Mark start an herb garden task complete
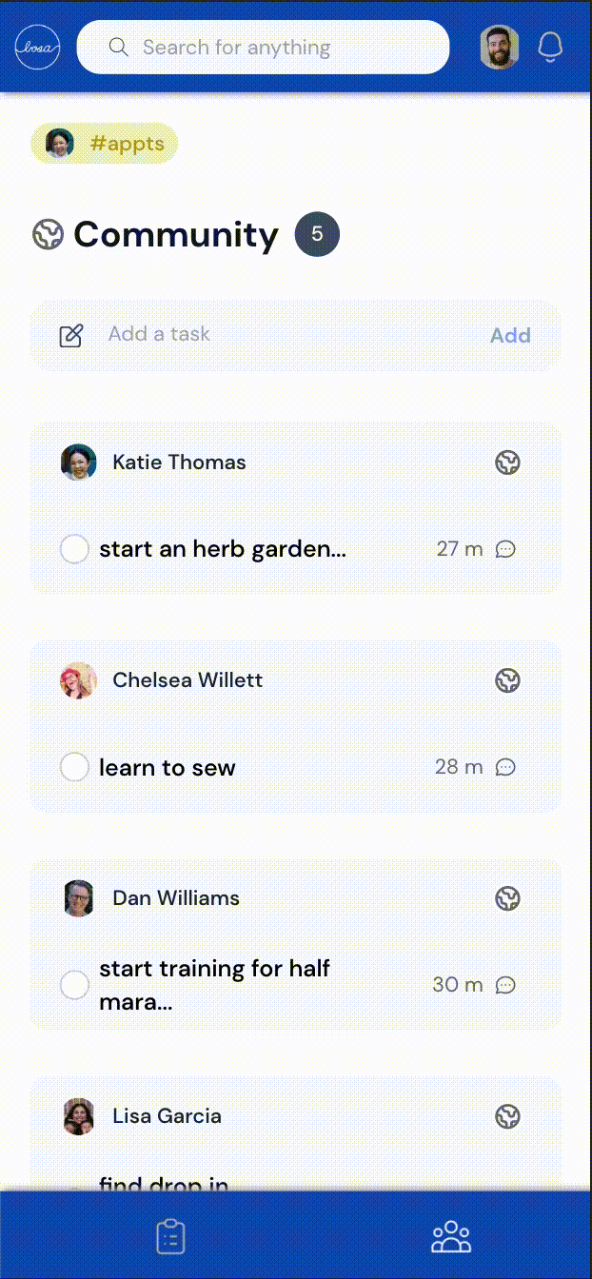 click(74, 549)
